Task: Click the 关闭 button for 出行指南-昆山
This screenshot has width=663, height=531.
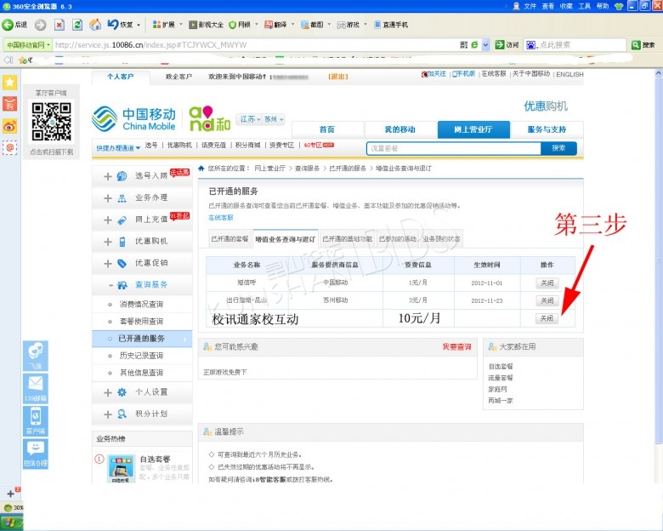Action: point(547,300)
